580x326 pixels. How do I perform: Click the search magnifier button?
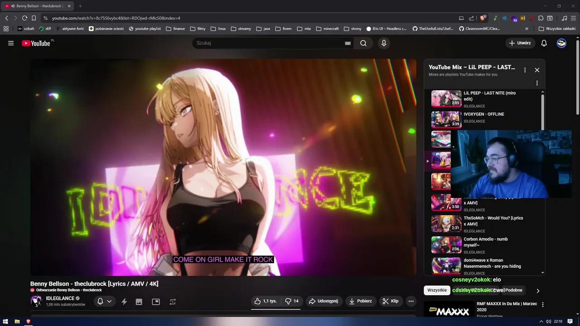363,43
